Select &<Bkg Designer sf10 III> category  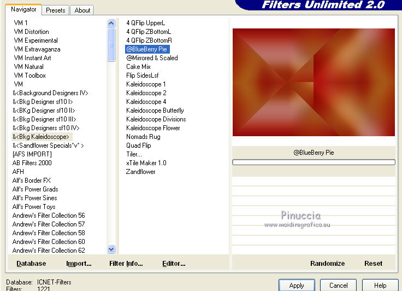click(44, 119)
